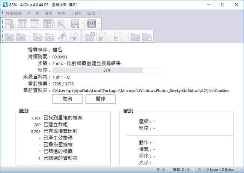This screenshot has width=244, height=173.
Task: Click the power shutdown icon
Action: 92,24
